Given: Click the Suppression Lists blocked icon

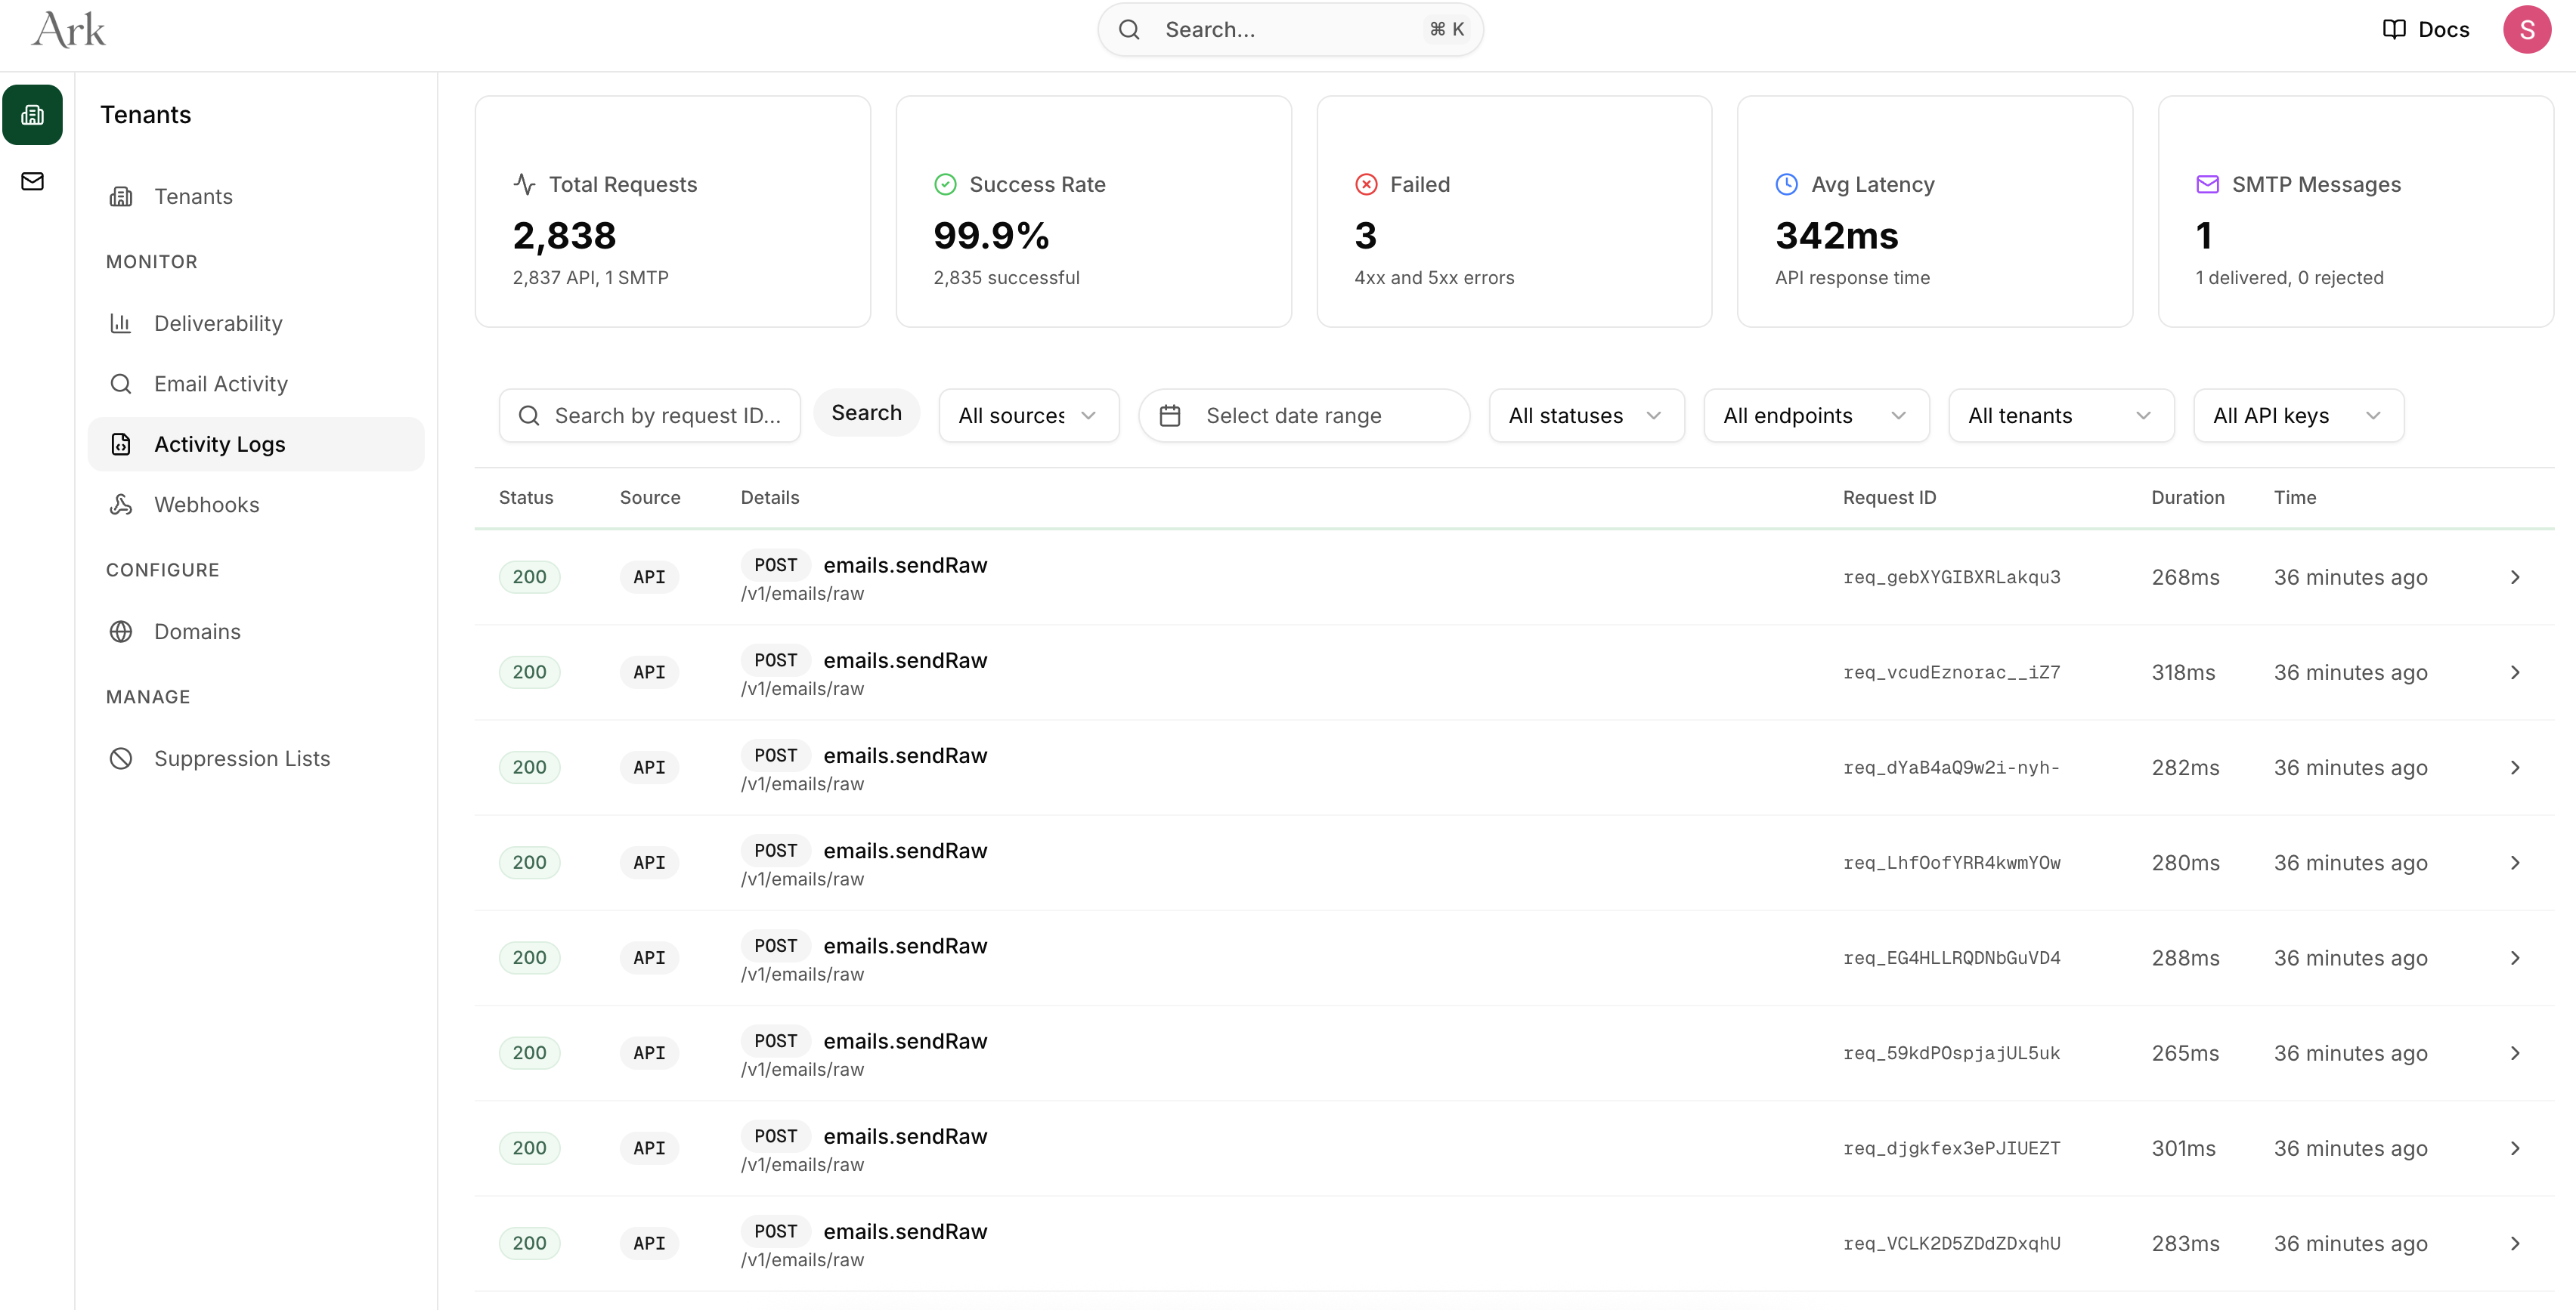Looking at the screenshot, I should pyautogui.click(x=121, y=759).
